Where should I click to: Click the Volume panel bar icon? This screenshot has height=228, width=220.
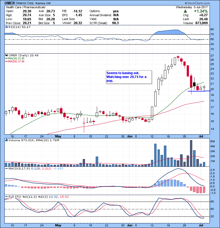[6, 140]
